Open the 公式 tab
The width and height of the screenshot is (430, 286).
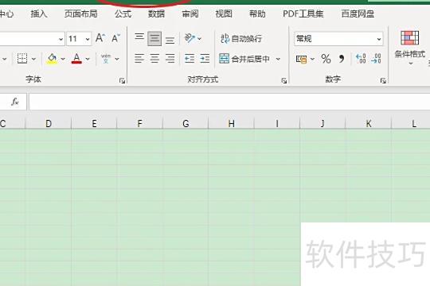(123, 14)
